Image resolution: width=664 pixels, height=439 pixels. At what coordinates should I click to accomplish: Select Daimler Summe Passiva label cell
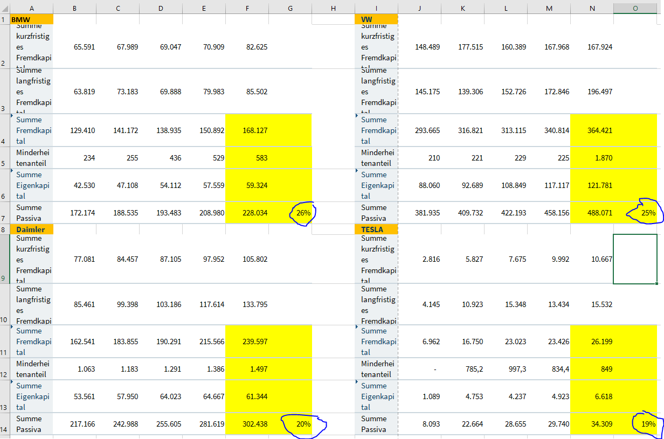click(31, 424)
